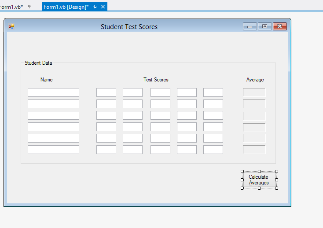
Task: Select the Name column label
Action: pos(47,80)
